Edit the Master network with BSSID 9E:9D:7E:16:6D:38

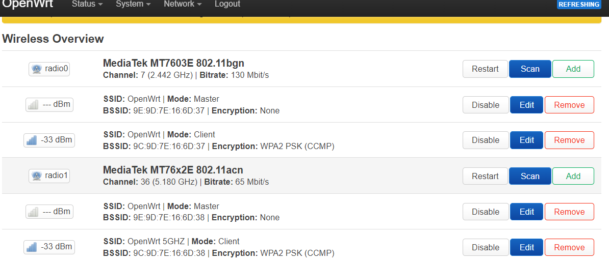click(526, 212)
